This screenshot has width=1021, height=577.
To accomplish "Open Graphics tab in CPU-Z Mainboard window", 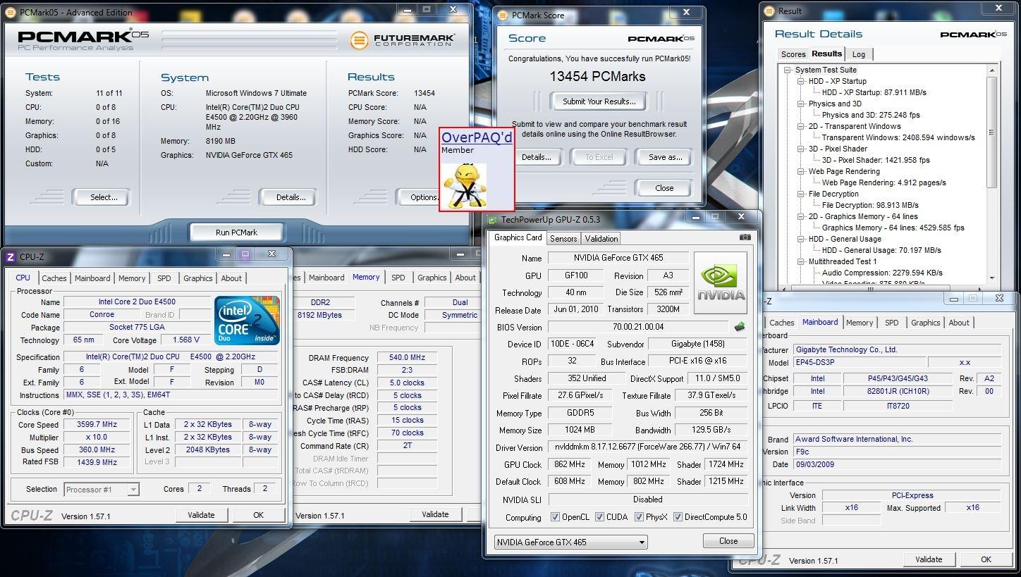I will pyautogui.click(x=925, y=323).
